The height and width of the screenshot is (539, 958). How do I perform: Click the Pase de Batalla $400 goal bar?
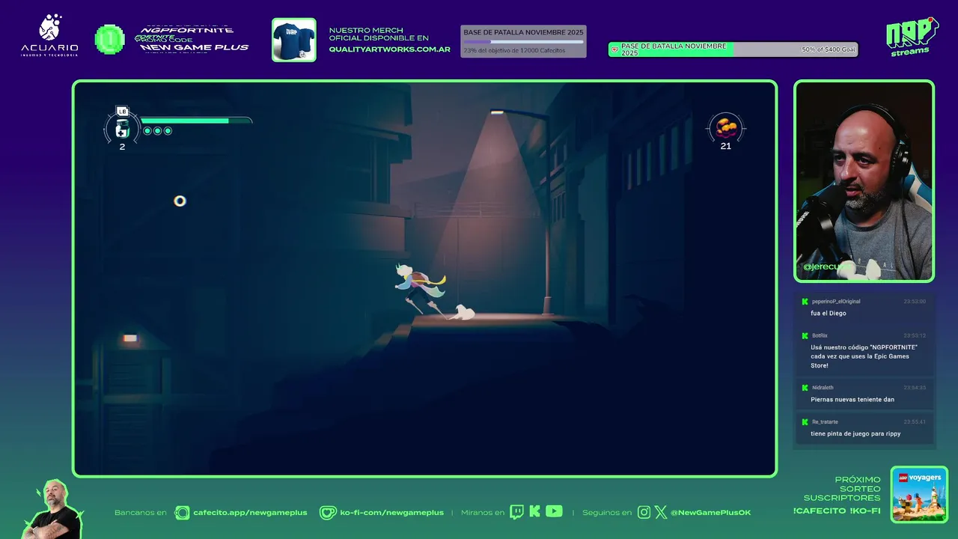(733, 49)
